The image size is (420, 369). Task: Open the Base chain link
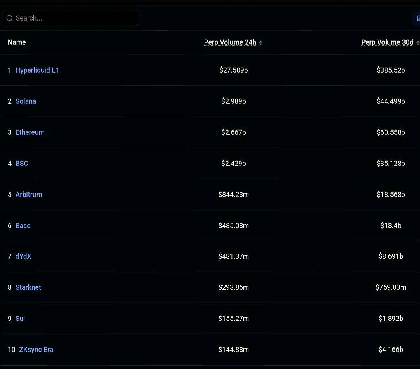pyautogui.click(x=23, y=226)
